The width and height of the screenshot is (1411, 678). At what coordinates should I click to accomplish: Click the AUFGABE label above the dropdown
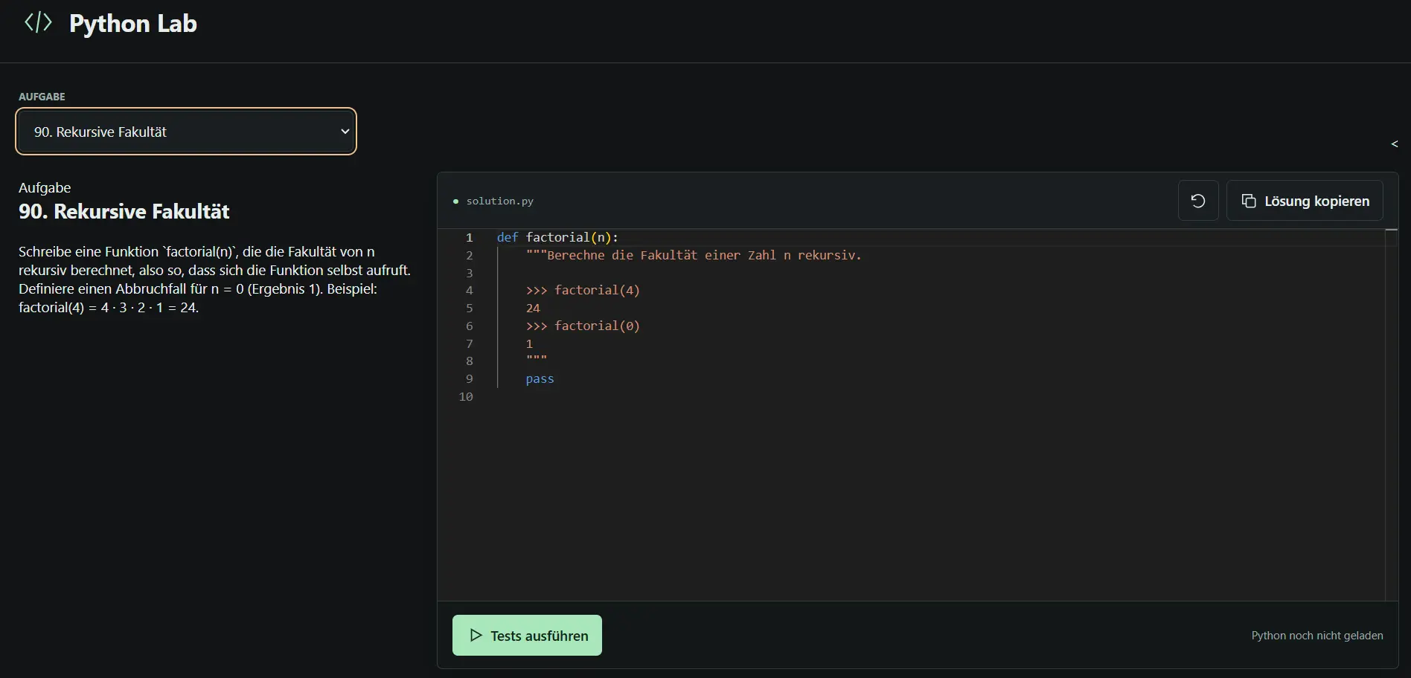tap(42, 97)
